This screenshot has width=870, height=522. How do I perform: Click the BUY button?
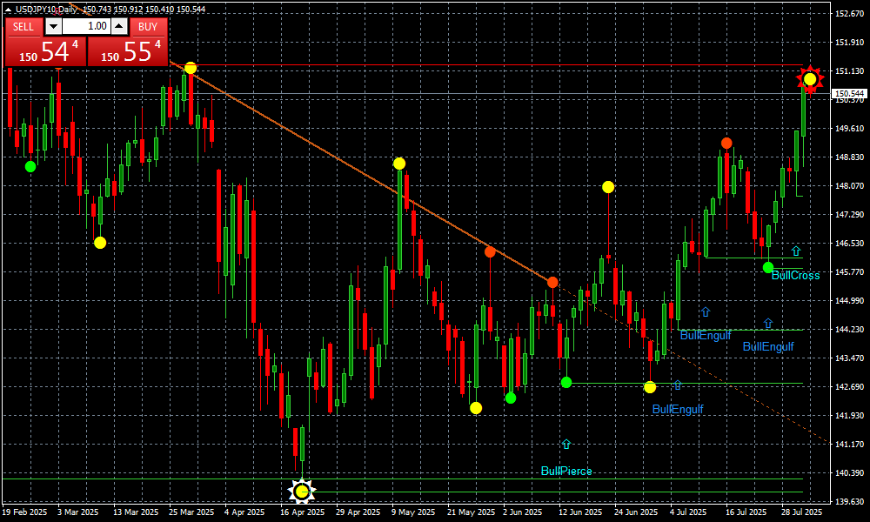tap(148, 26)
